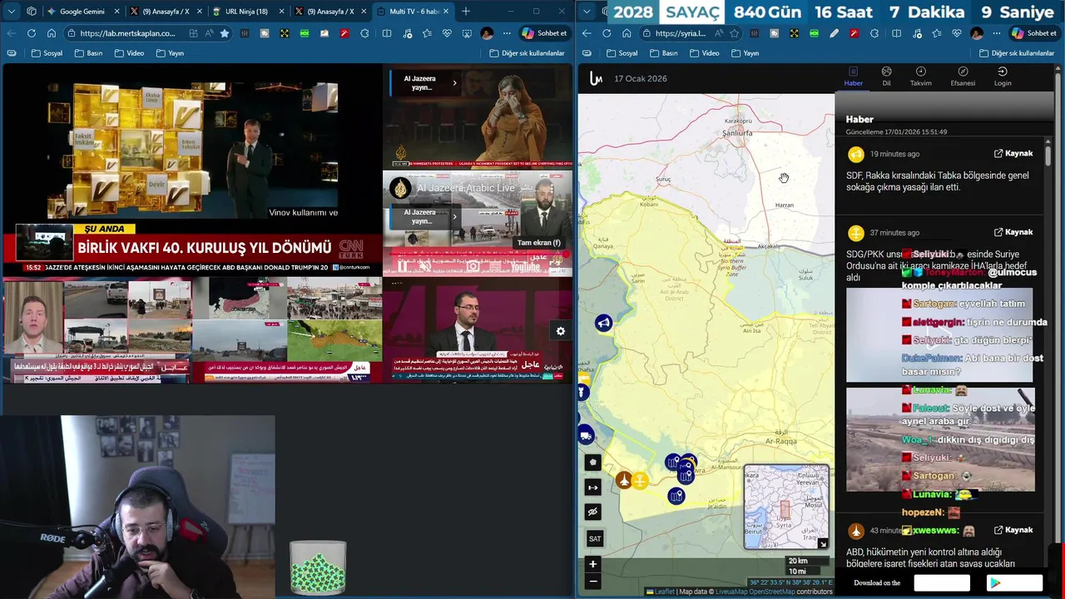The image size is (1065, 599).
Task: Open workspaces icon in left browser
Action: [x=32, y=12]
